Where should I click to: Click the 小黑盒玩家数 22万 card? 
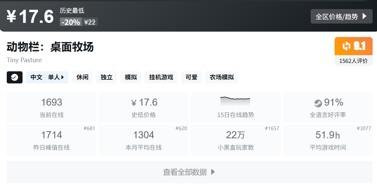coord(236,140)
